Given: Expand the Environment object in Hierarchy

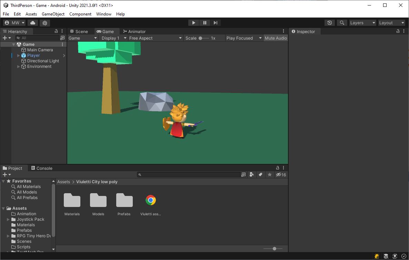Looking at the screenshot, I should (x=19, y=66).
